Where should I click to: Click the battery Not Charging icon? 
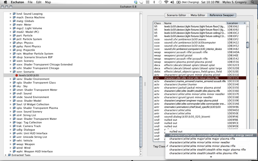click(x=178, y=2)
